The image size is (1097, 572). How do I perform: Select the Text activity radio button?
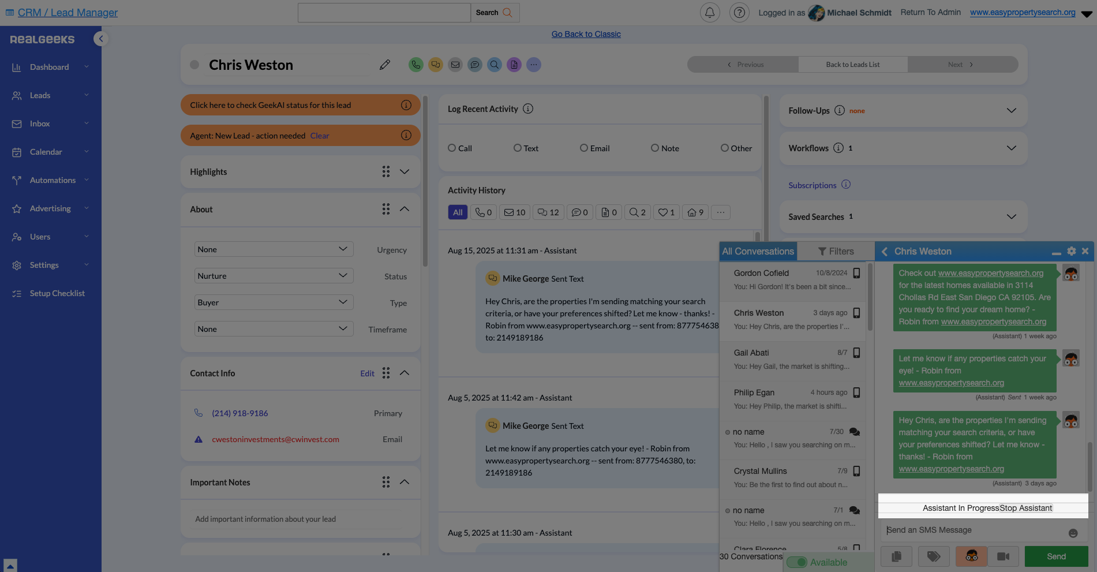(518, 148)
